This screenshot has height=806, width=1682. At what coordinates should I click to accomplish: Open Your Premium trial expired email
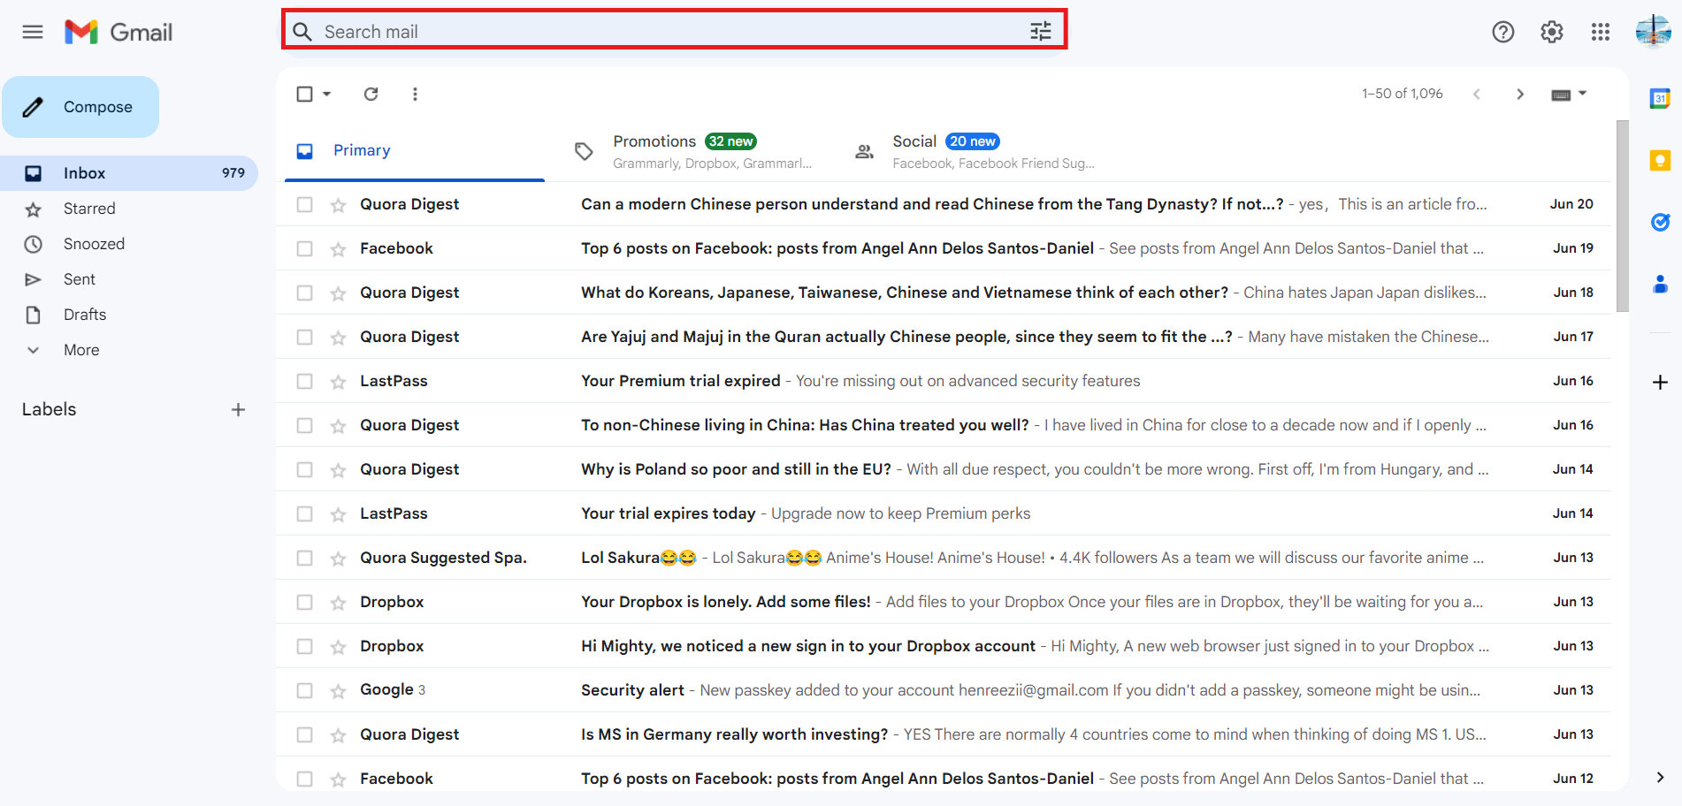pyautogui.click(x=944, y=381)
